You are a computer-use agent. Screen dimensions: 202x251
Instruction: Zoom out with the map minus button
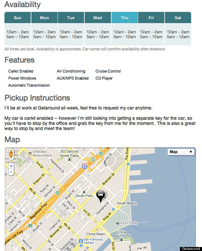[x=11, y=172]
